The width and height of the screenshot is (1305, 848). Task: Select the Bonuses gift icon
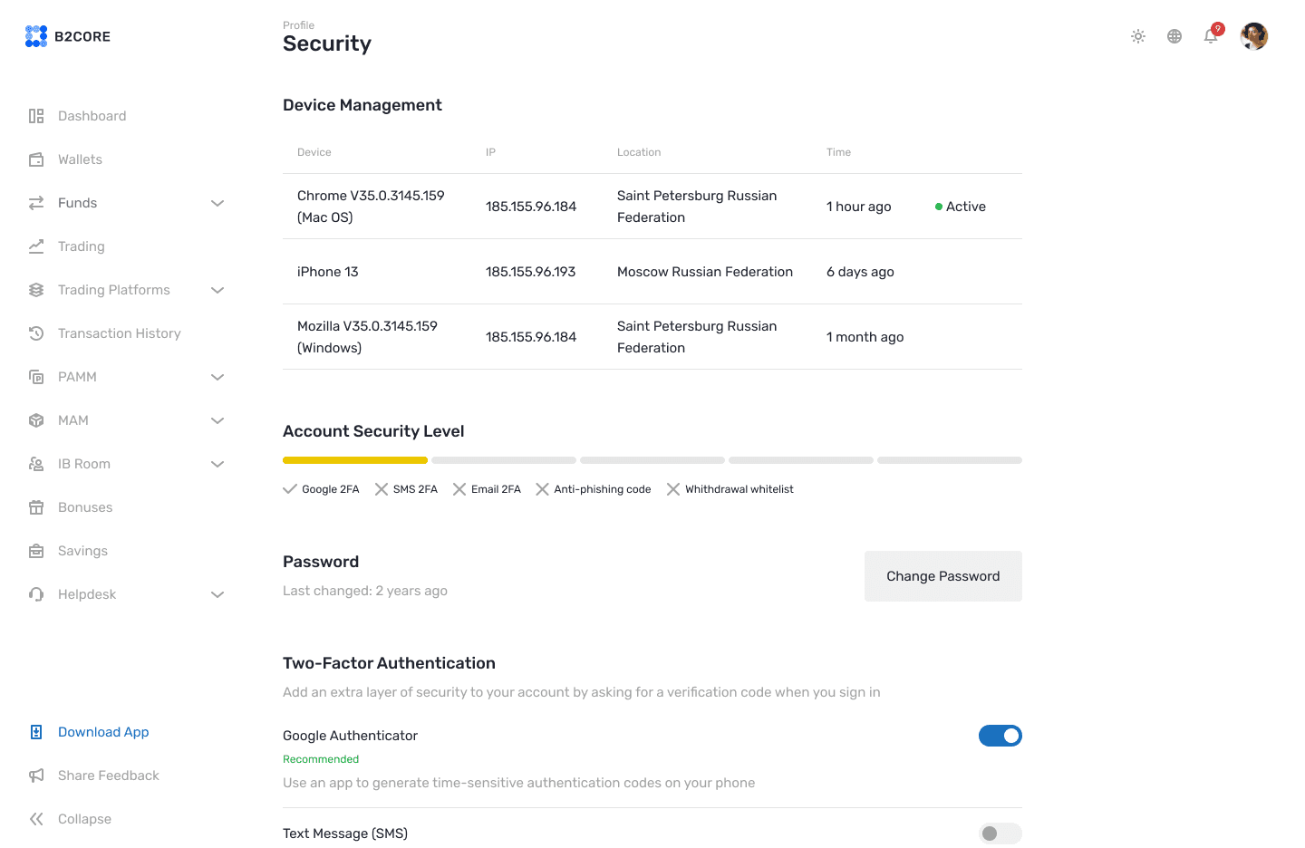pyautogui.click(x=35, y=506)
